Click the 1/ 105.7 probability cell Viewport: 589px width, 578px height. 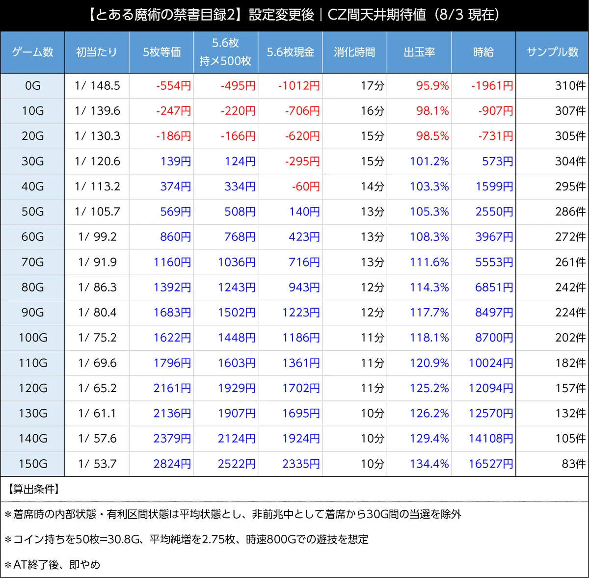click(x=97, y=211)
